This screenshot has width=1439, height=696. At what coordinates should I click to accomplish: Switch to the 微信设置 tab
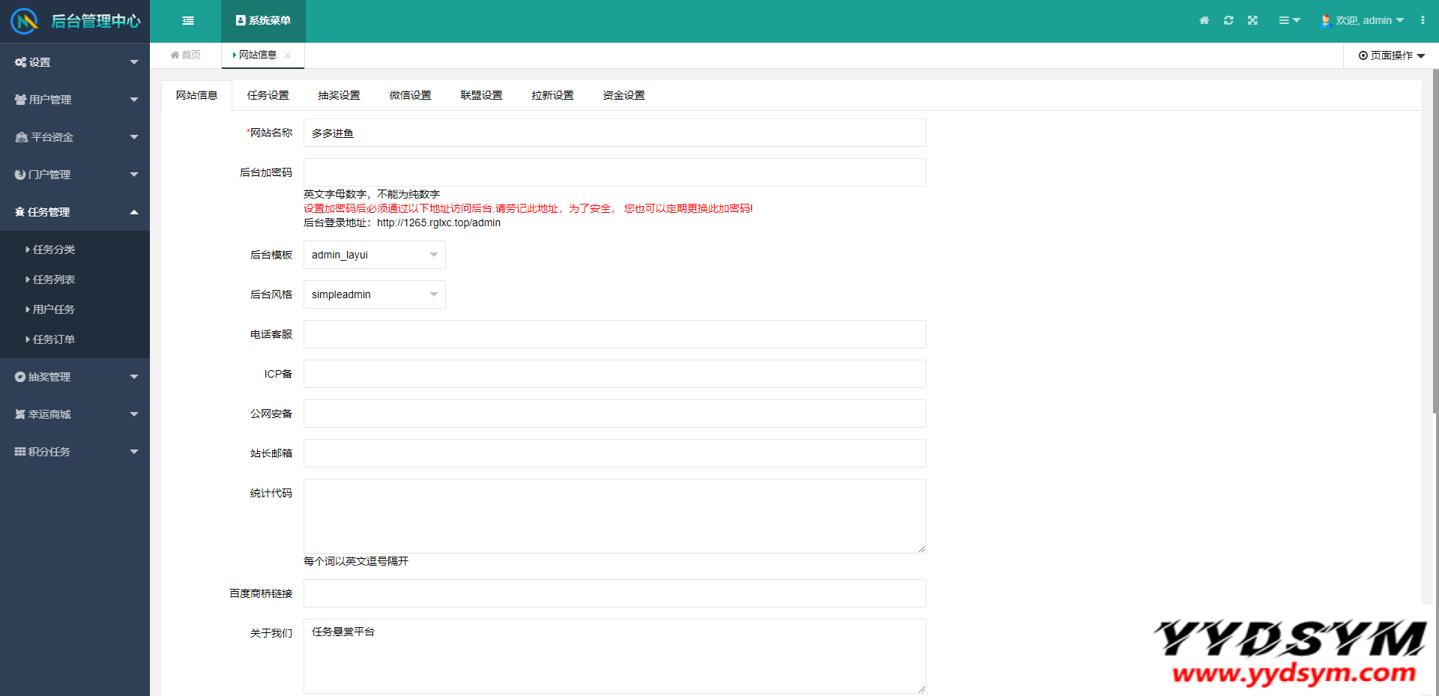410,95
